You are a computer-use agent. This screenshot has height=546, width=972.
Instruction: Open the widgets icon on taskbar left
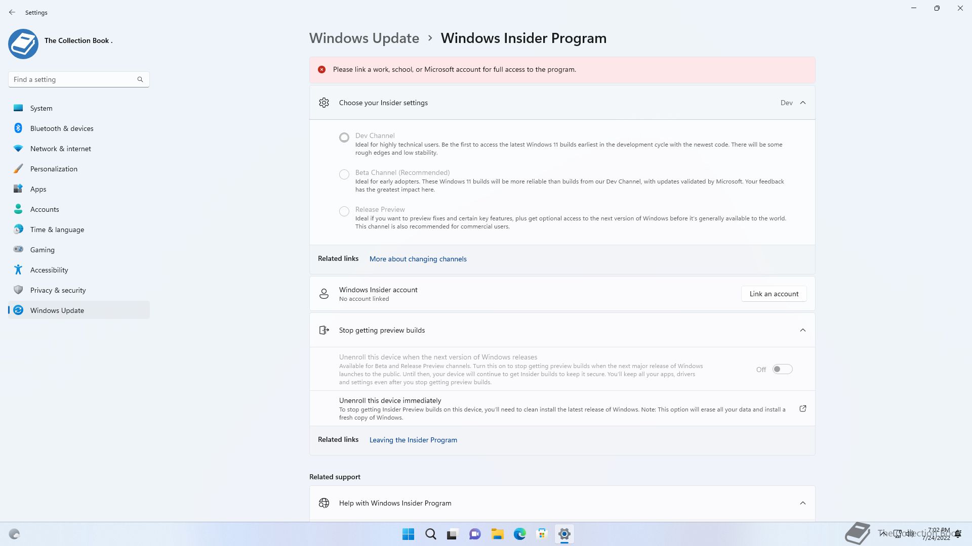[x=14, y=534]
